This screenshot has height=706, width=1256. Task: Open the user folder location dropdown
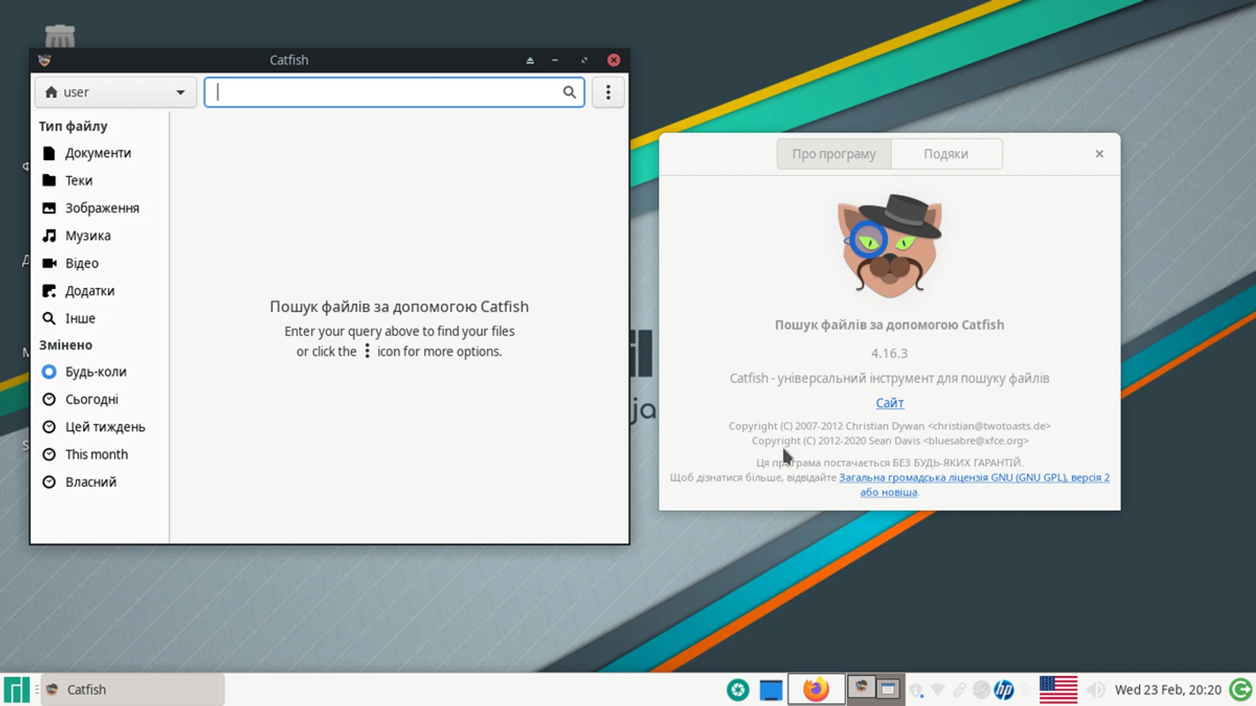click(x=116, y=92)
